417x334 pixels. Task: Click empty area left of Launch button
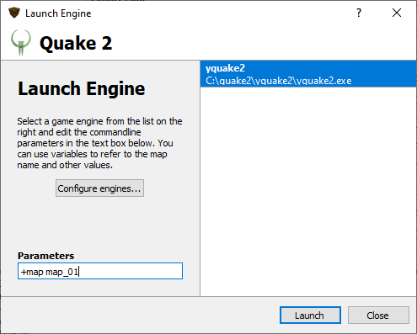[140, 315]
